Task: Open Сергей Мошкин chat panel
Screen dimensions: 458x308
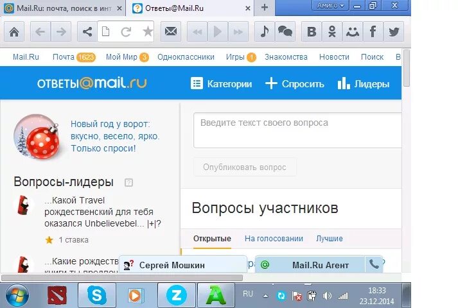Action: click(x=183, y=265)
